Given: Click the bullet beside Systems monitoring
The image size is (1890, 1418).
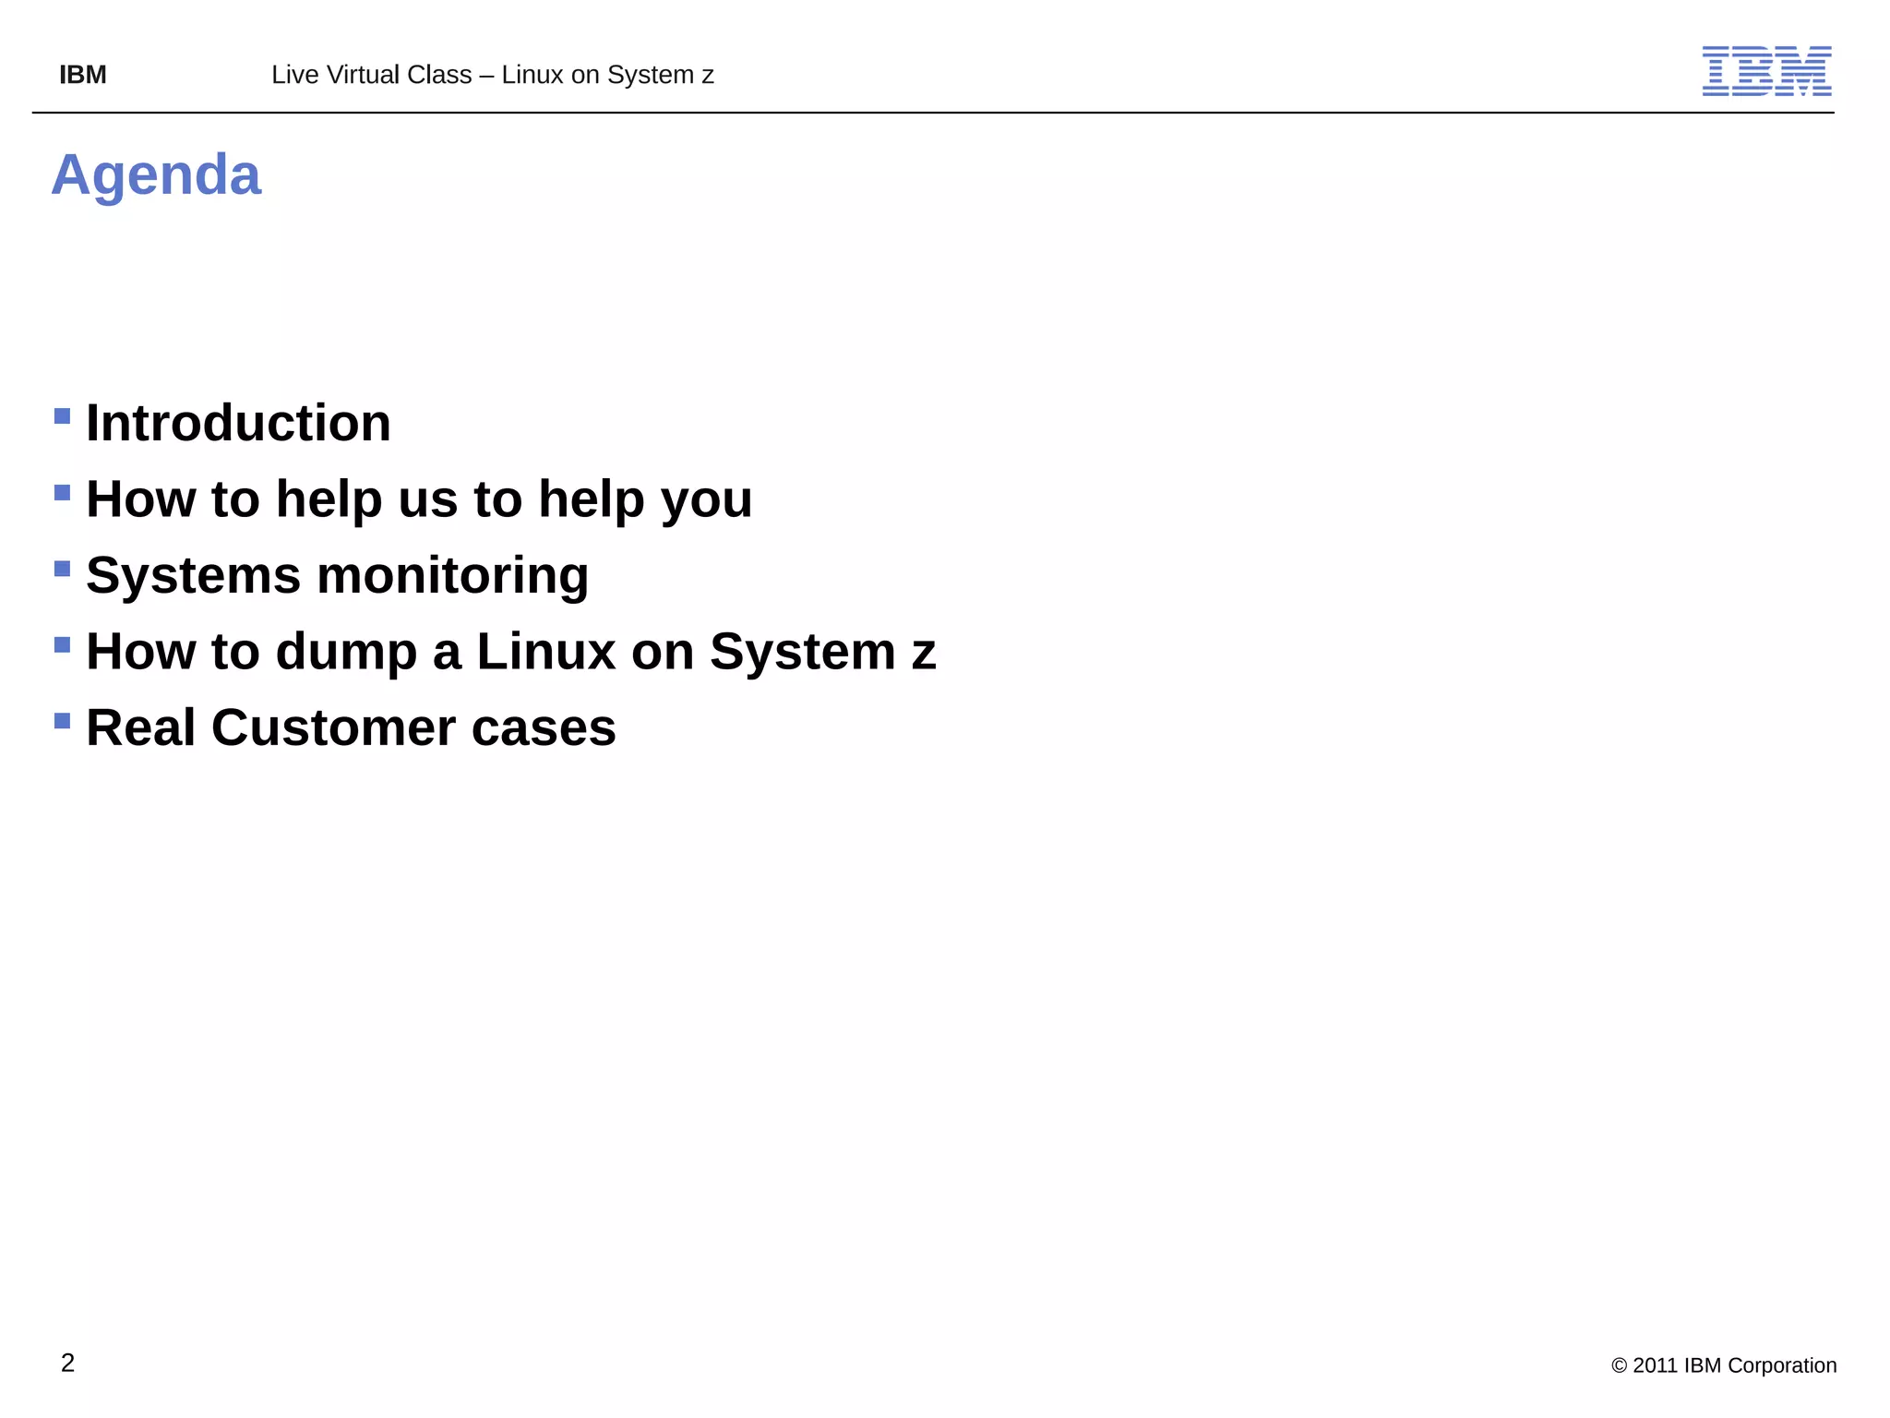Looking at the screenshot, I should point(63,569).
